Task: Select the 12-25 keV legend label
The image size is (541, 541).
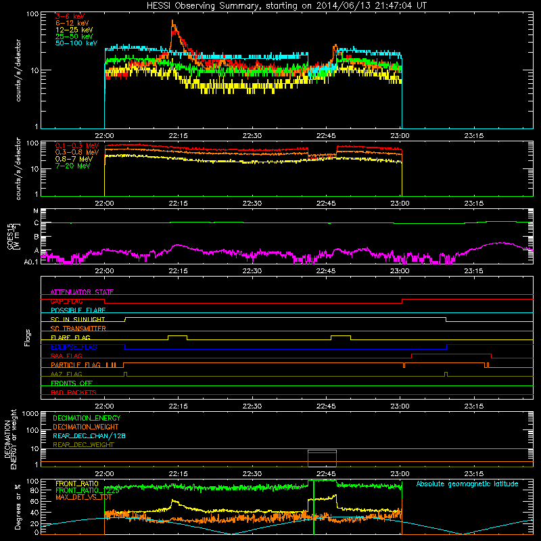Action: [x=74, y=30]
